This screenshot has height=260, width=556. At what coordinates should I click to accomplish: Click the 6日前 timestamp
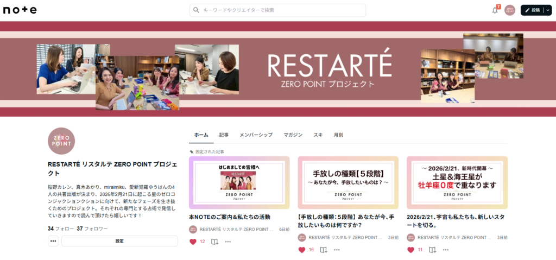(285, 230)
